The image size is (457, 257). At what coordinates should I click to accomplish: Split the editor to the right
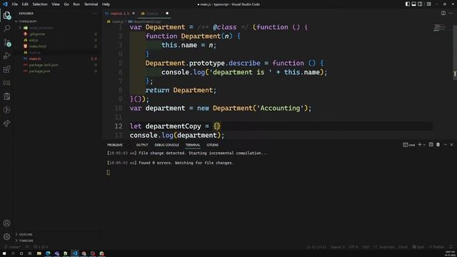click(443, 13)
